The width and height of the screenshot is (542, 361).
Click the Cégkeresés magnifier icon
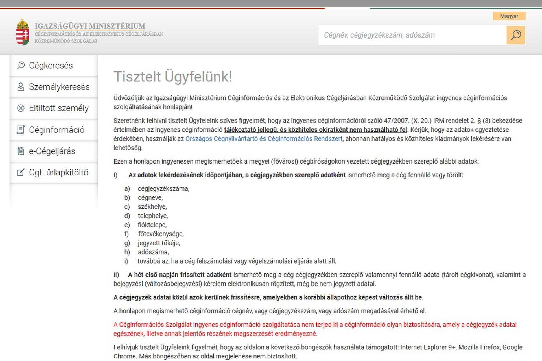pyautogui.click(x=21, y=65)
